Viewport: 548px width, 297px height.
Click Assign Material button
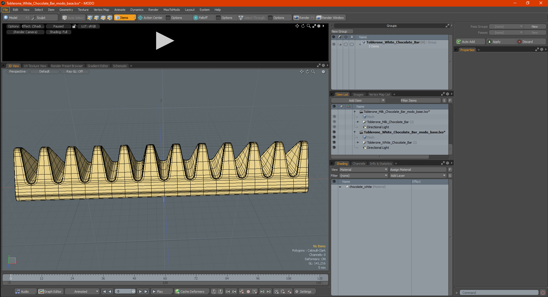click(418, 170)
